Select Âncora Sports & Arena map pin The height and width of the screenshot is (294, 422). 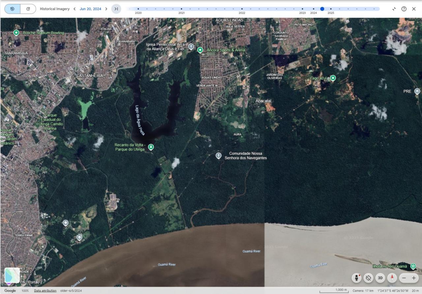coord(200,50)
